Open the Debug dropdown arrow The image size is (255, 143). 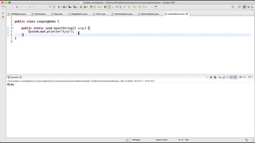coord(61,7)
